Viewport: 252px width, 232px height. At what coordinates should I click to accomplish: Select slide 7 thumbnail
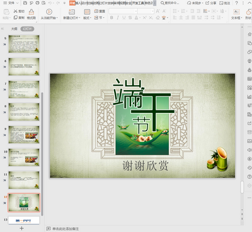coord(24,89)
